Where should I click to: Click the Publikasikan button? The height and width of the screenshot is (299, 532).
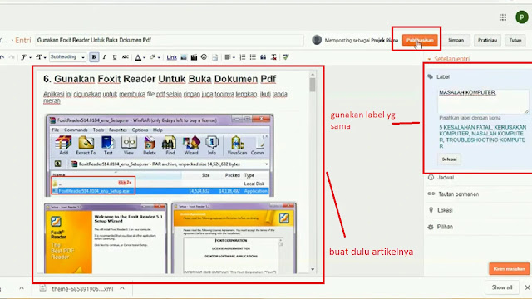click(420, 40)
